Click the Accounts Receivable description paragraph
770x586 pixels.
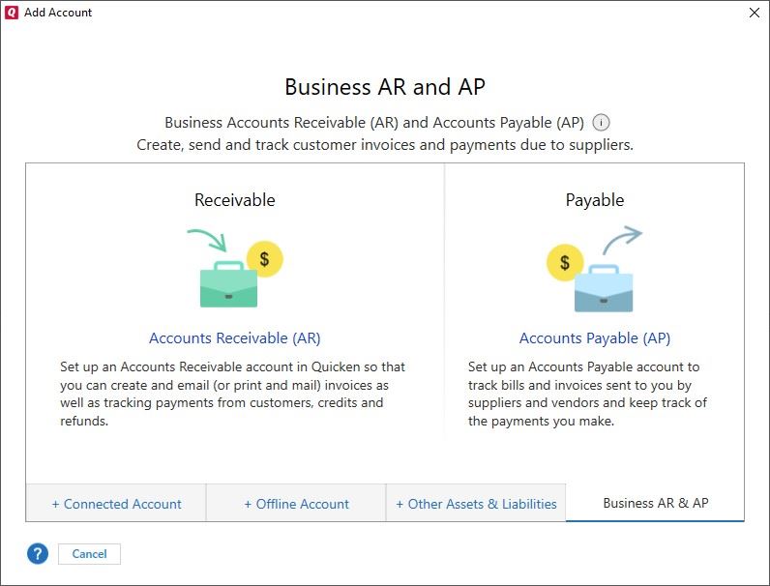tap(232, 394)
